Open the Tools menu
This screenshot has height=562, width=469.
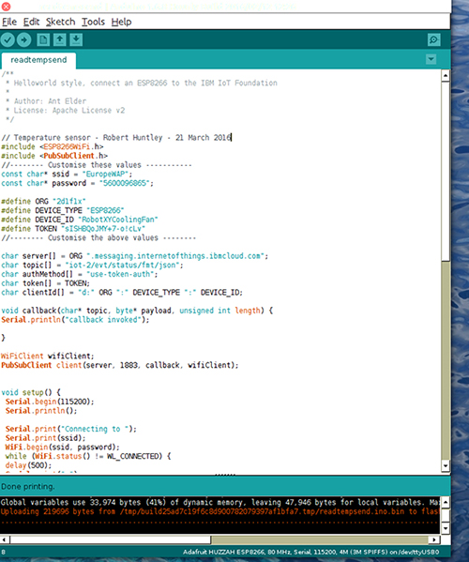tap(93, 22)
